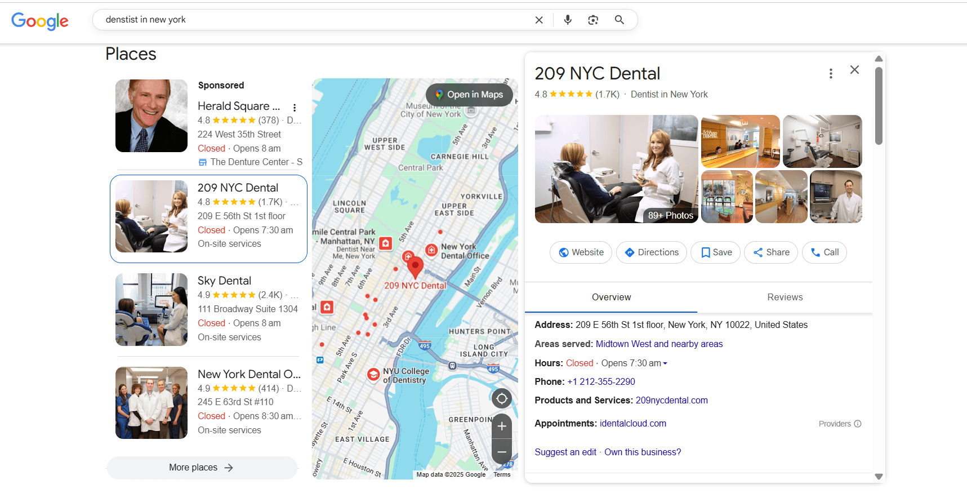Select the NYU College of Dentistry map marker
Image resolution: width=967 pixels, height=493 pixels.
click(x=373, y=374)
